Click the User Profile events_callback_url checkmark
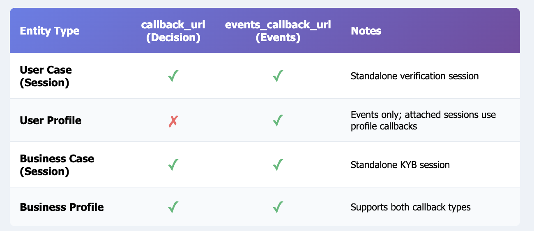 coord(278,120)
